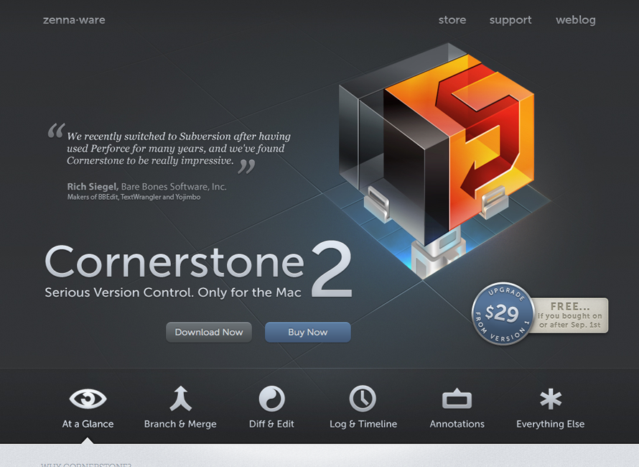This screenshot has width=639, height=467.
Task: Switch to Everything Else tab label
Action: coord(551,424)
